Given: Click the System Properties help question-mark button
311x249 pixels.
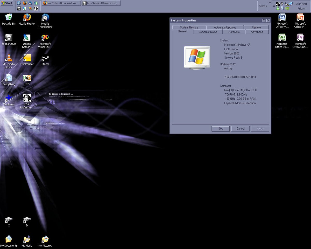Looking at the screenshot, I should click(264, 20).
